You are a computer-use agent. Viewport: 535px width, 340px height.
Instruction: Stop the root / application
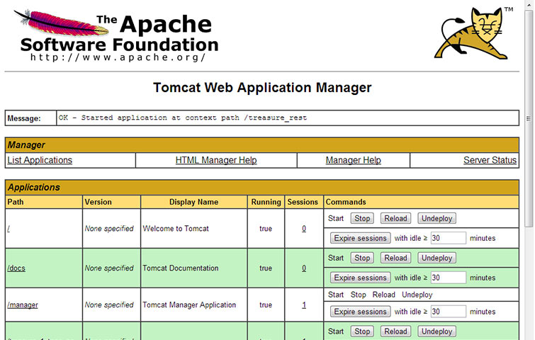click(362, 218)
